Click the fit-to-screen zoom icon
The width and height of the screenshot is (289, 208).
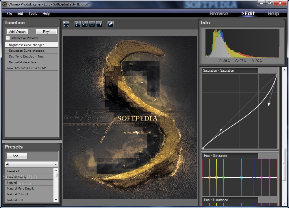click(x=66, y=24)
